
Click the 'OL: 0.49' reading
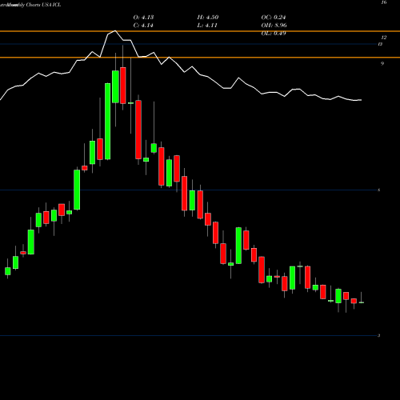tap(274, 34)
